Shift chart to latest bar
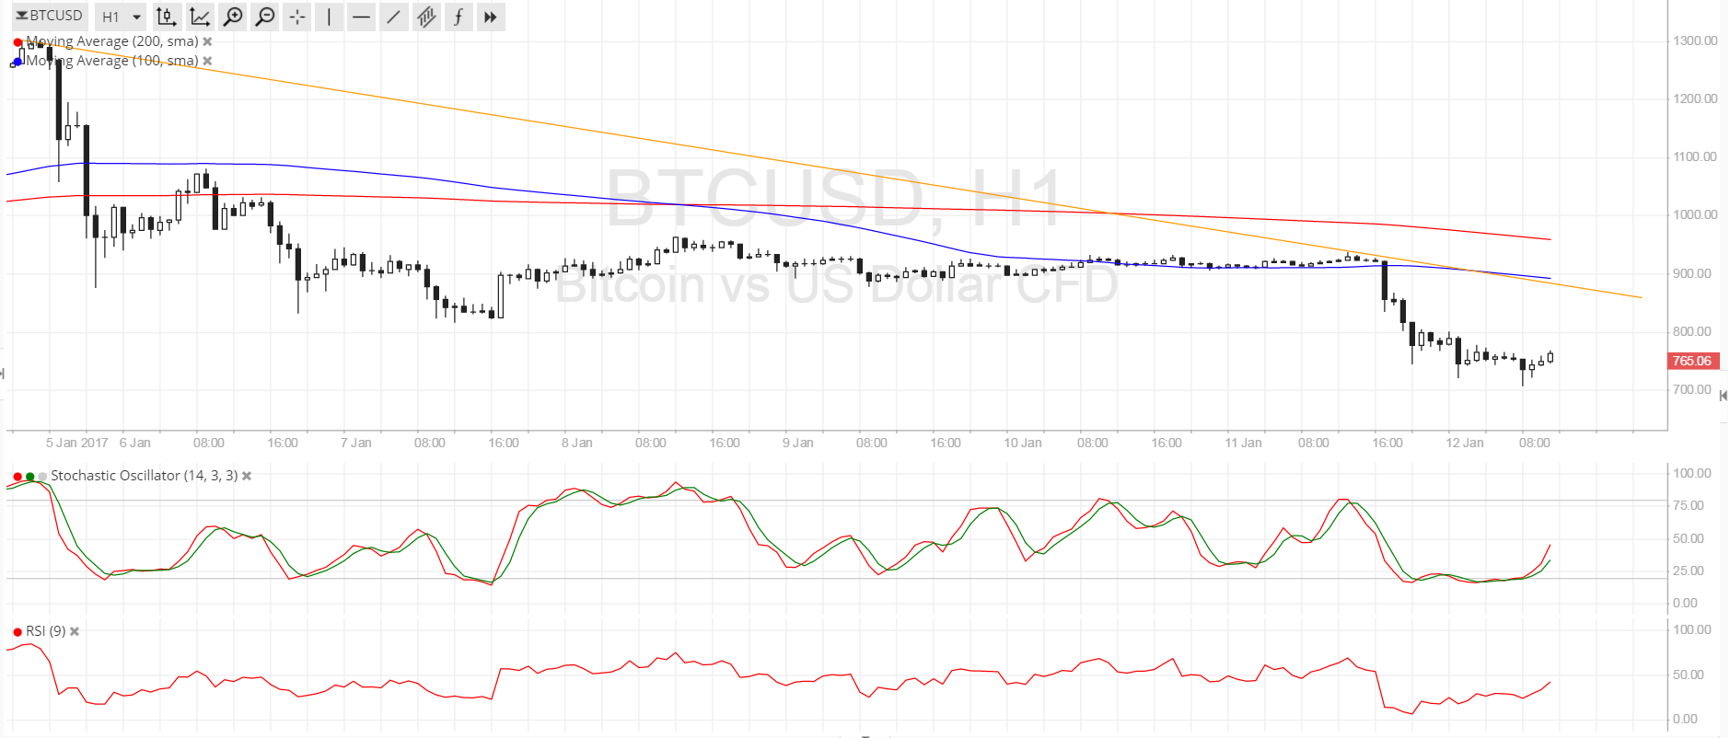 click(491, 17)
